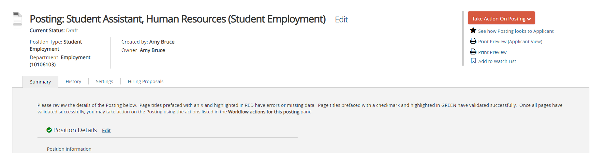Switch to the Summary tab
Screen dimensions: 591x153
[40, 82]
